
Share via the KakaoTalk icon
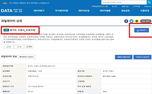pos(137,21)
